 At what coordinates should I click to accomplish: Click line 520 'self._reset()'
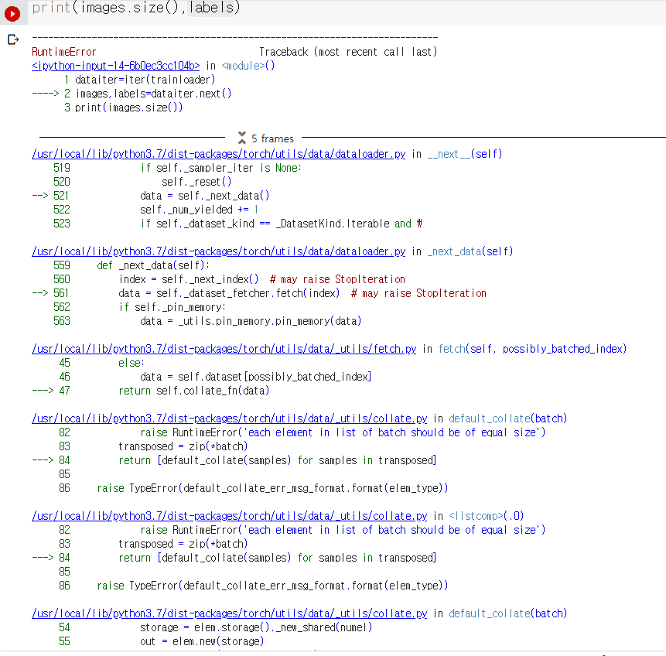coord(196,182)
